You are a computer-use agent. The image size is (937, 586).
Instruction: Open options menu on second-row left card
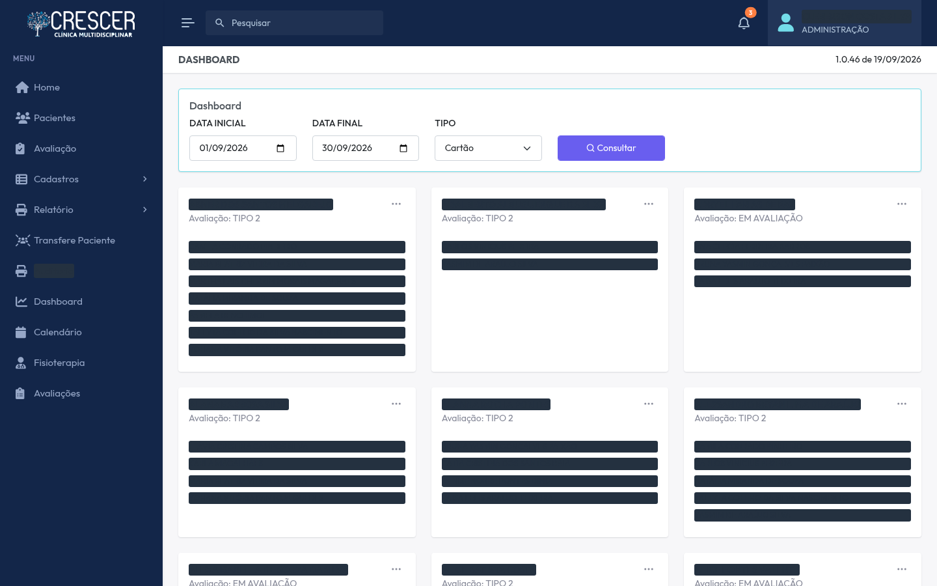[396, 404]
